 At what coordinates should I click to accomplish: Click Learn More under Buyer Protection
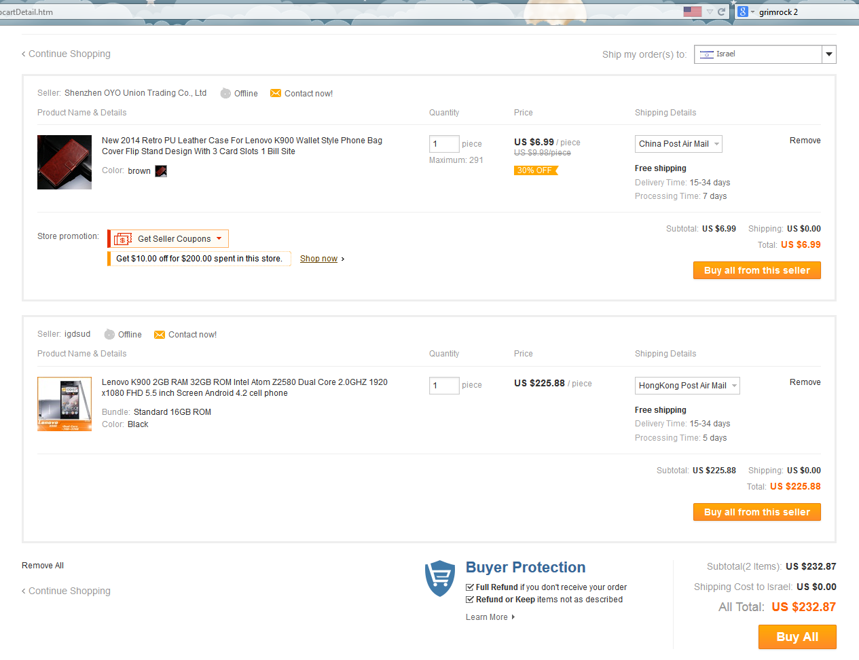point(490,617)
